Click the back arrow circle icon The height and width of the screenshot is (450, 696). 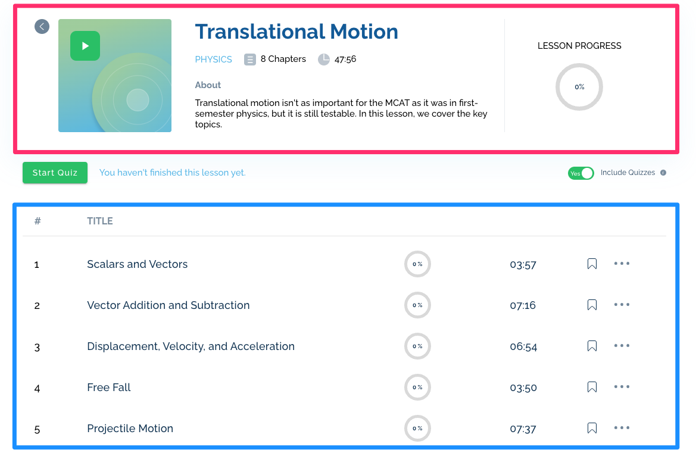(42, 27)
